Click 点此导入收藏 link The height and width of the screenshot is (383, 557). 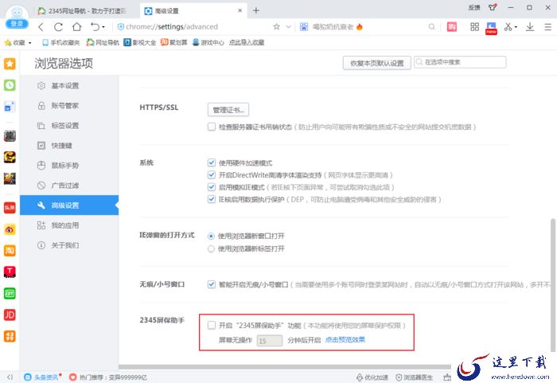[x=247, y=43]
